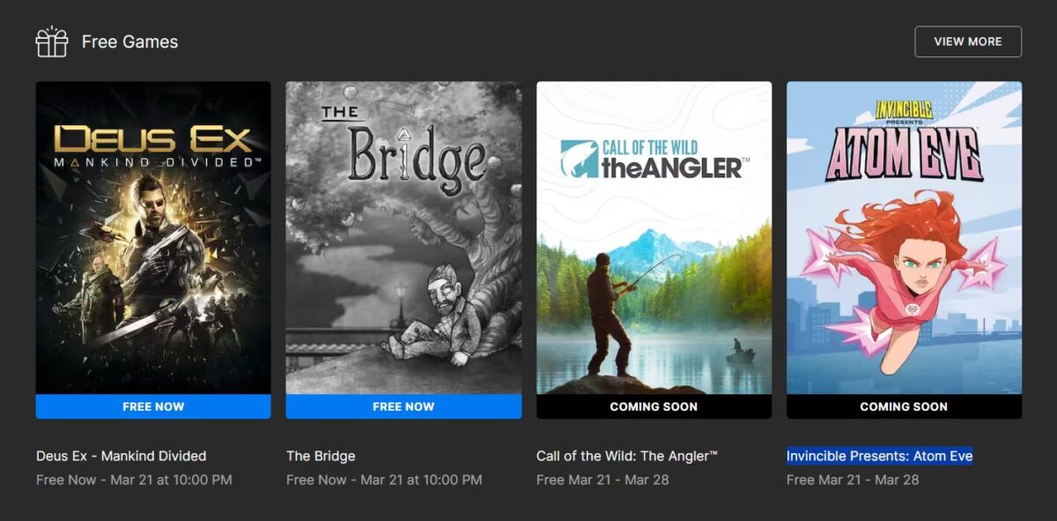Viewport: 1057px width, 521px height.
Task: Open Call of the Wild: The Angler title
Action: pos(627,456)
